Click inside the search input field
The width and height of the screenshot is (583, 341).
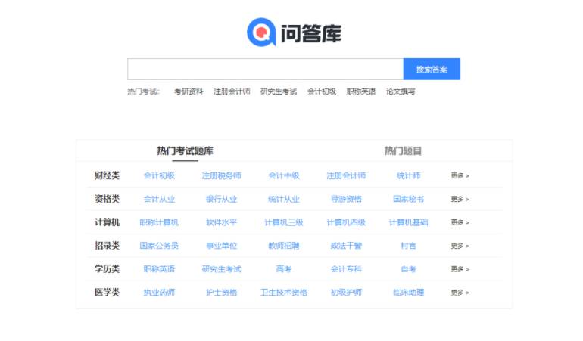pos(266,69)
